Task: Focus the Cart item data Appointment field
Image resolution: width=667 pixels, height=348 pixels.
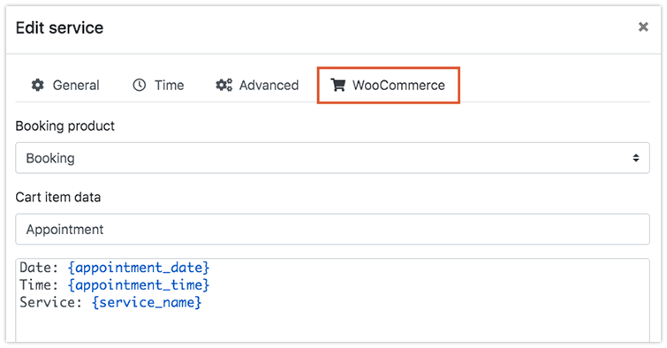Action: [x=333, y=229]
